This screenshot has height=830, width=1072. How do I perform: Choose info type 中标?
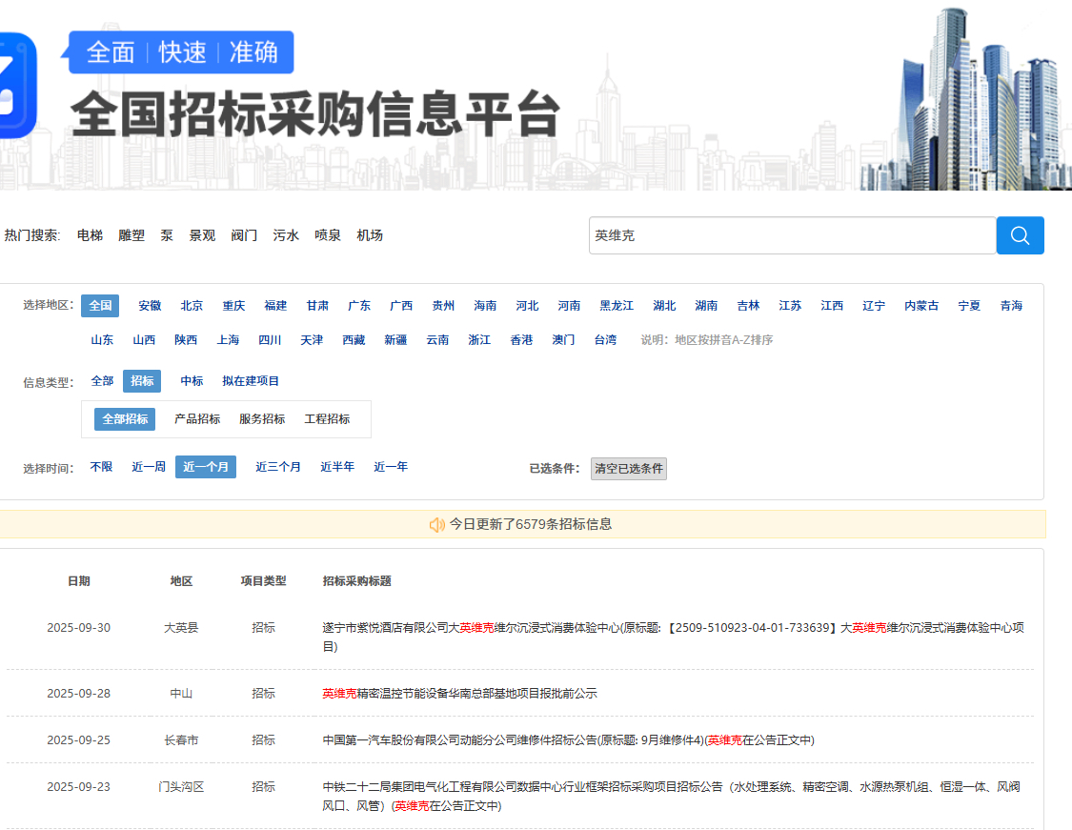[x=192, y=381]
